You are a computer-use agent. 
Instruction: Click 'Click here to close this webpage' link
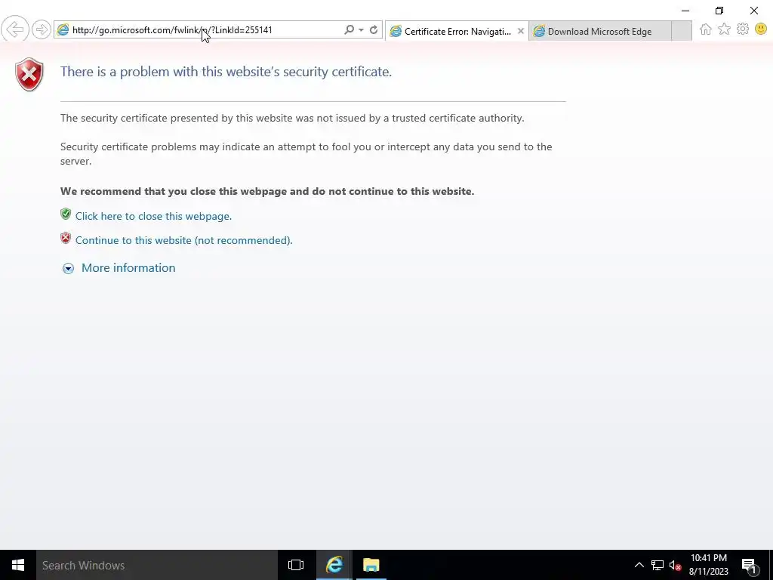(x=153, y=216)
